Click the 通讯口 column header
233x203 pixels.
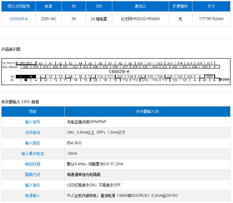pos(140,6)
